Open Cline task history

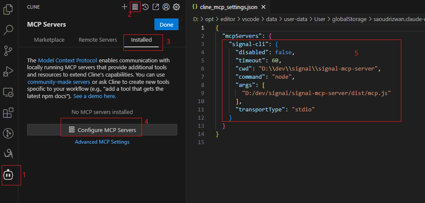(x=145, y=7)
